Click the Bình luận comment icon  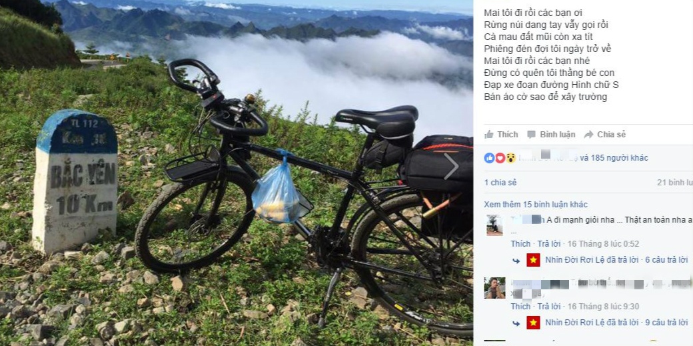[x=531, y=134]
